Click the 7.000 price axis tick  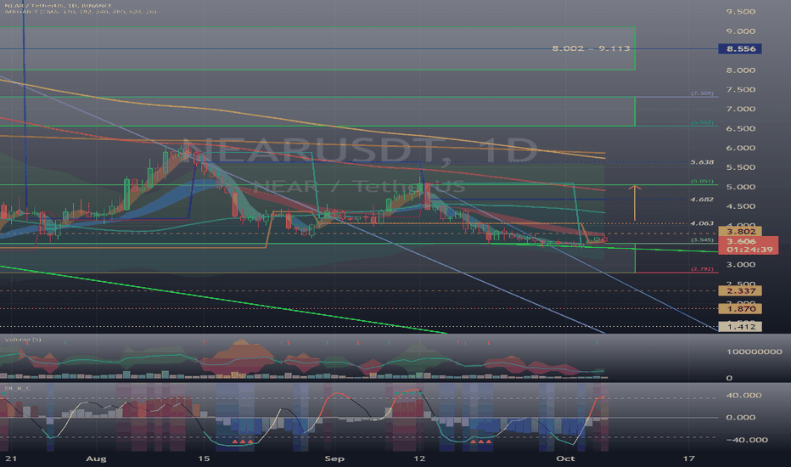click(x=741, y=109)
